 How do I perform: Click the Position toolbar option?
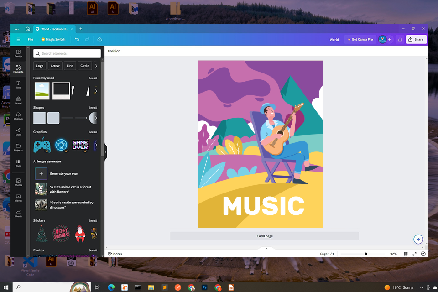pyautogui.click(x=114, y=51)
